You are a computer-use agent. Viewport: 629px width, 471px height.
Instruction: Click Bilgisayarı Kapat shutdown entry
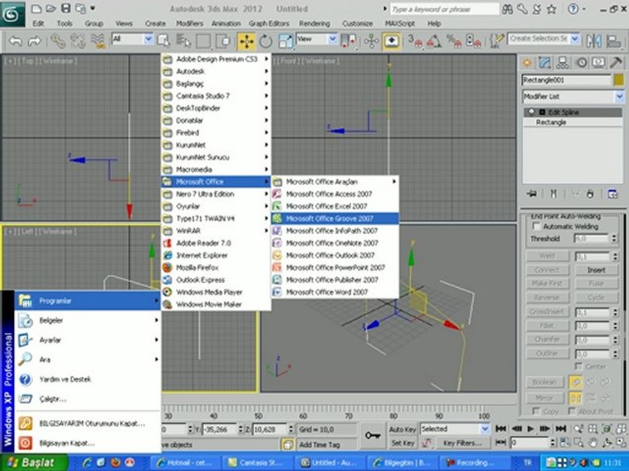88,443
